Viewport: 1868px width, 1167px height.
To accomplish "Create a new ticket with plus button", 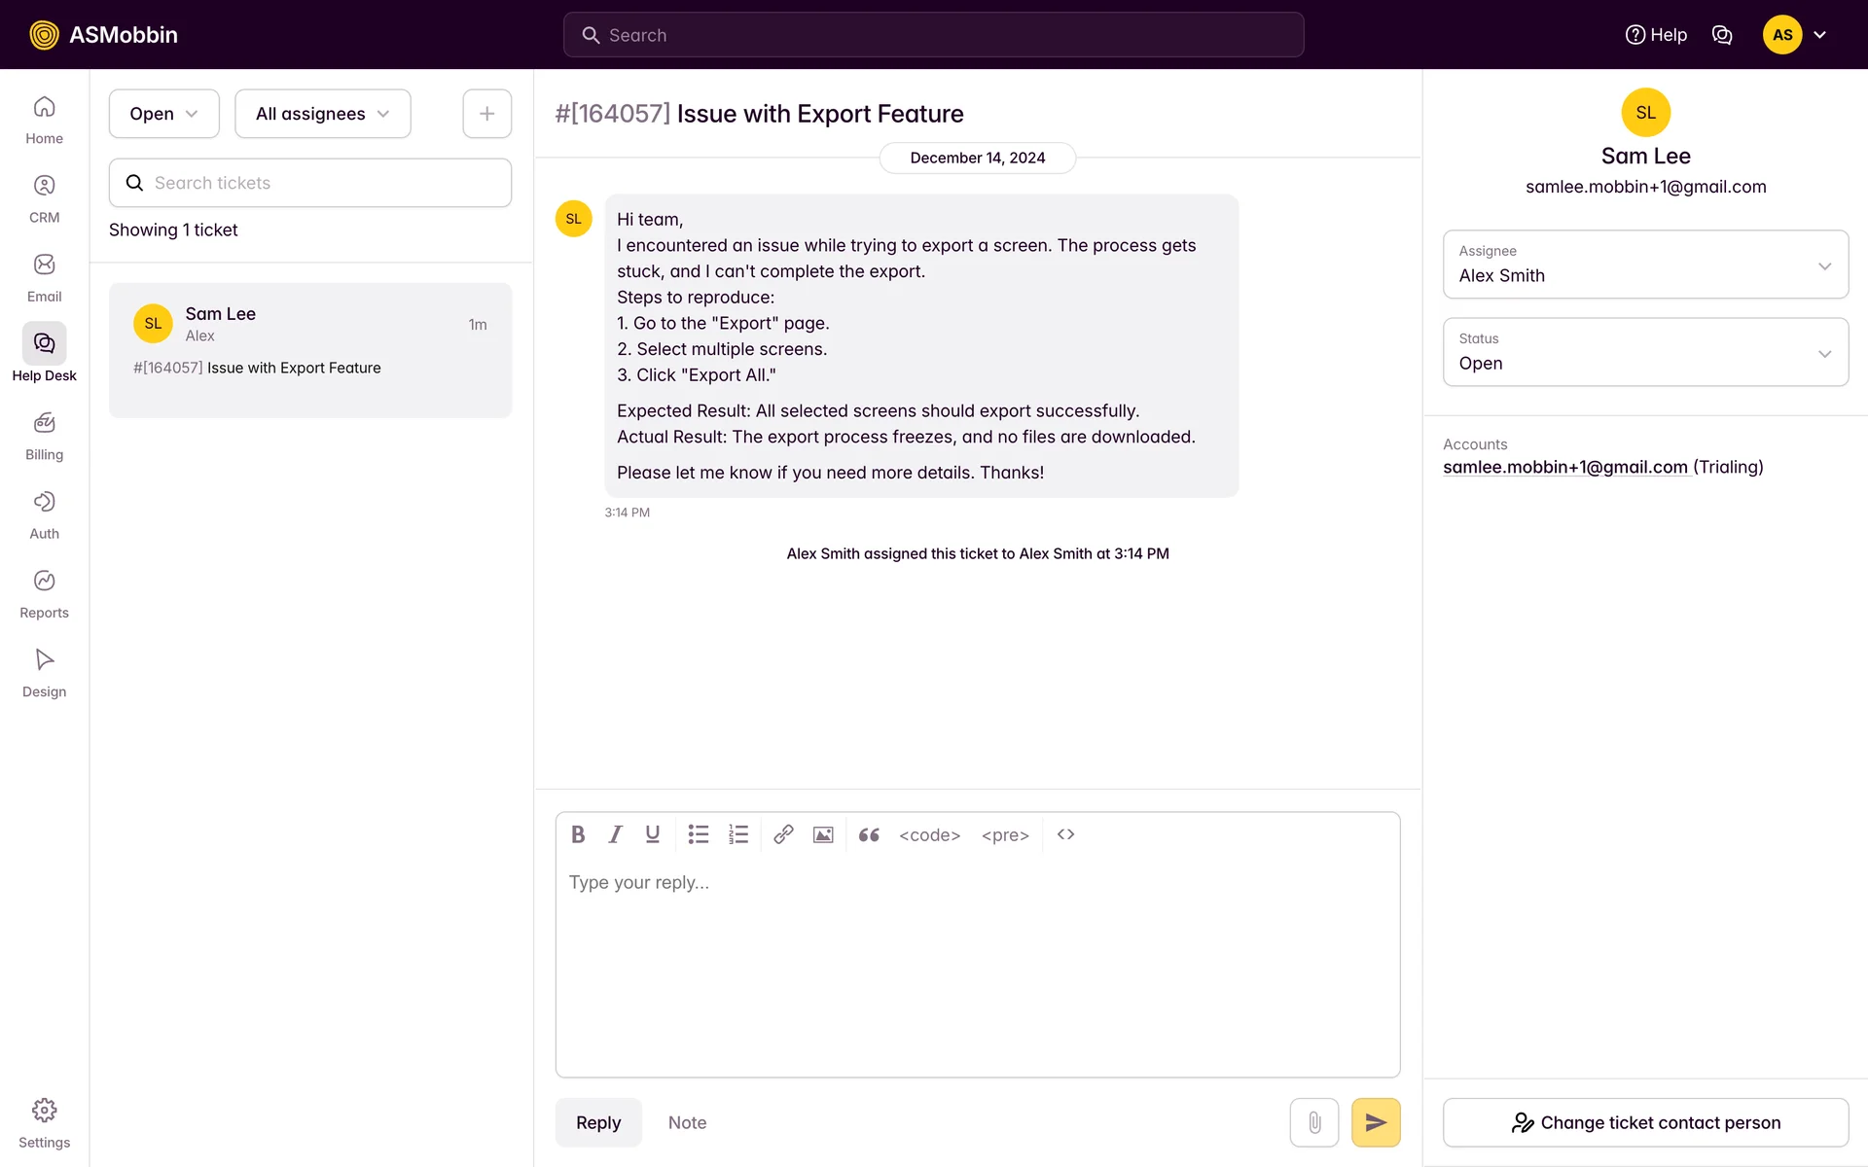I will click(486, 114).
